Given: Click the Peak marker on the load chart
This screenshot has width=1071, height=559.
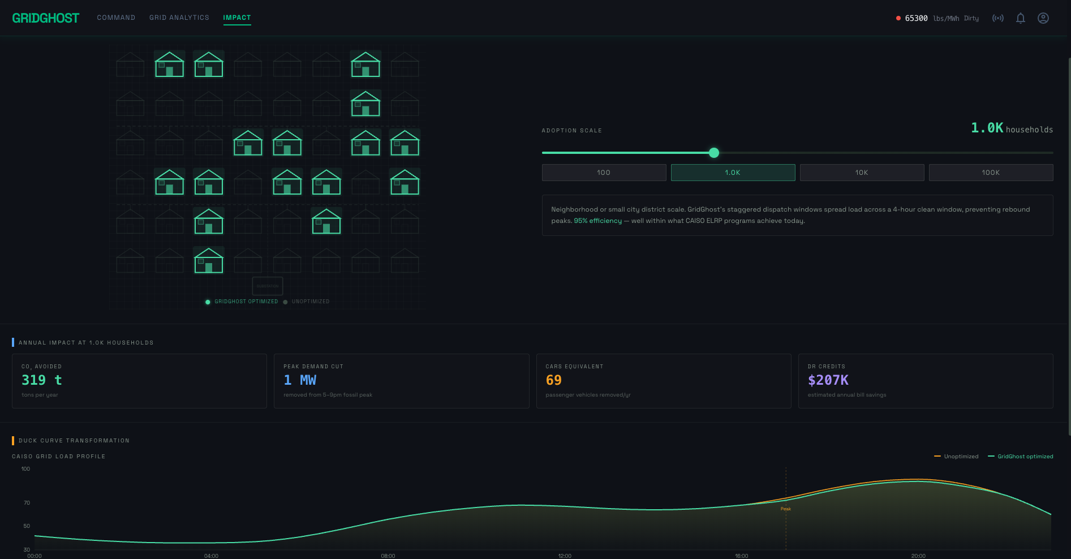Looking at the screenshot, I should (x=786, y=509).
